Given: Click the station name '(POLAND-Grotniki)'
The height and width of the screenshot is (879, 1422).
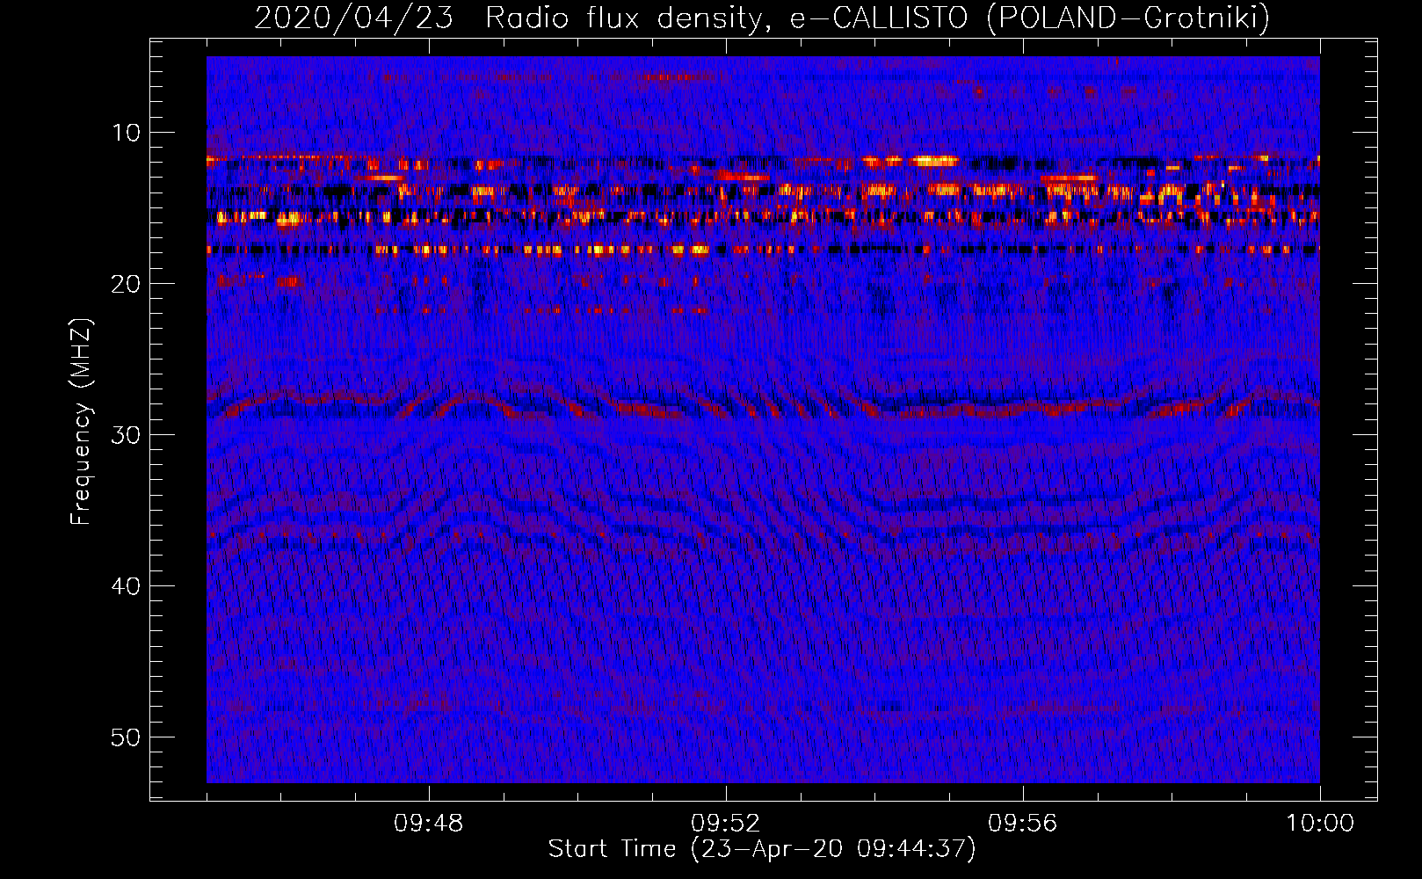Looking at the screenshot, I should 1128,18.
